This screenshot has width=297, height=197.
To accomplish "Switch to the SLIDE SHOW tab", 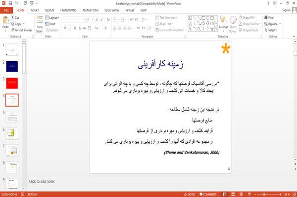I will pyautogui.click(x=112, y=10).
